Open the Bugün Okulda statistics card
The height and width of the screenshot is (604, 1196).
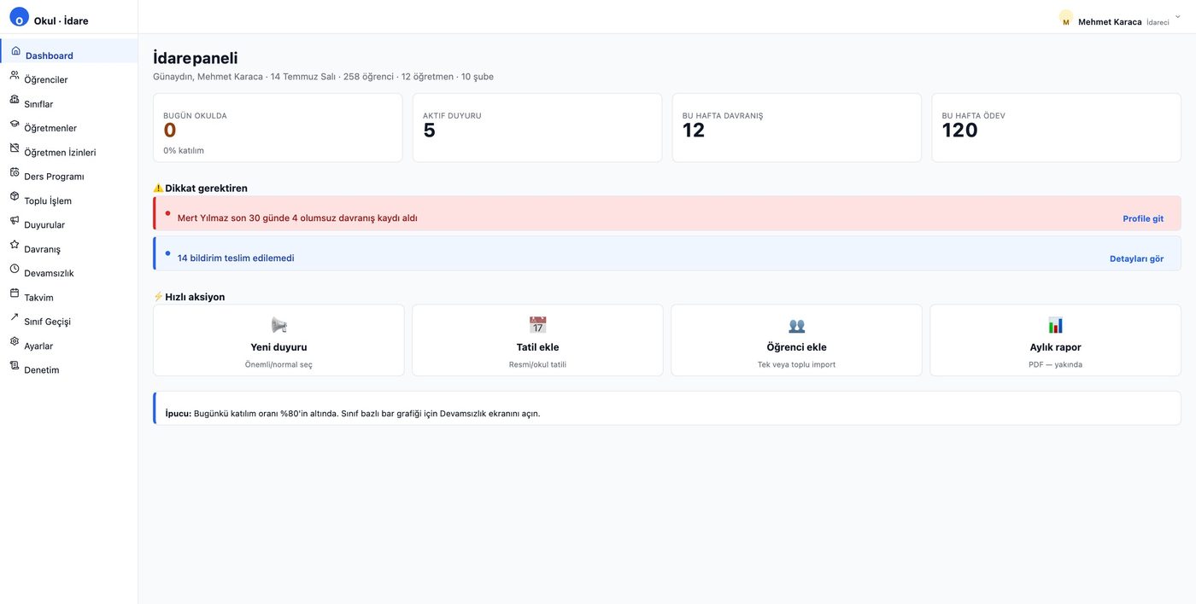pyautogui.click(x=278, y=128)
